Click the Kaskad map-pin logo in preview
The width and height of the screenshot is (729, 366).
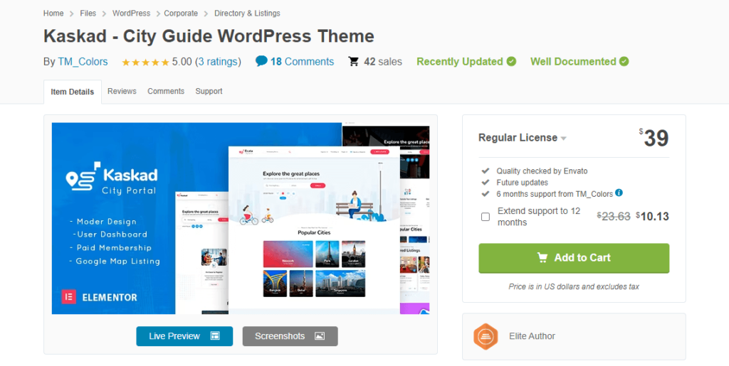click(83, 177)
